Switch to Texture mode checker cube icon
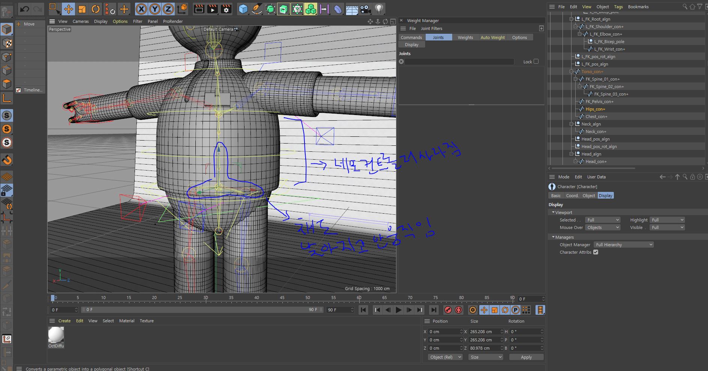The width and height of the screenshot is (708, 371). coord(7,43)
